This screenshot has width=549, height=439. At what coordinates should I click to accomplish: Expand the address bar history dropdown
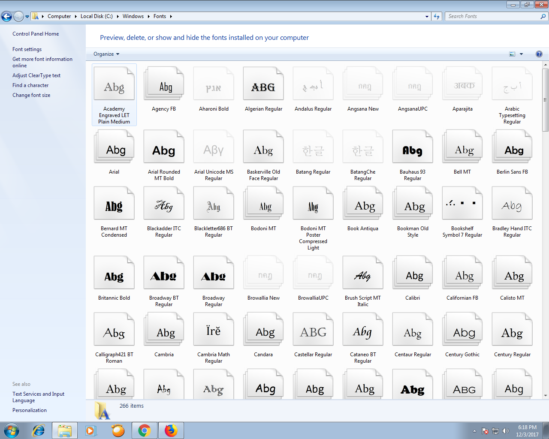click(x=426, y=16)
